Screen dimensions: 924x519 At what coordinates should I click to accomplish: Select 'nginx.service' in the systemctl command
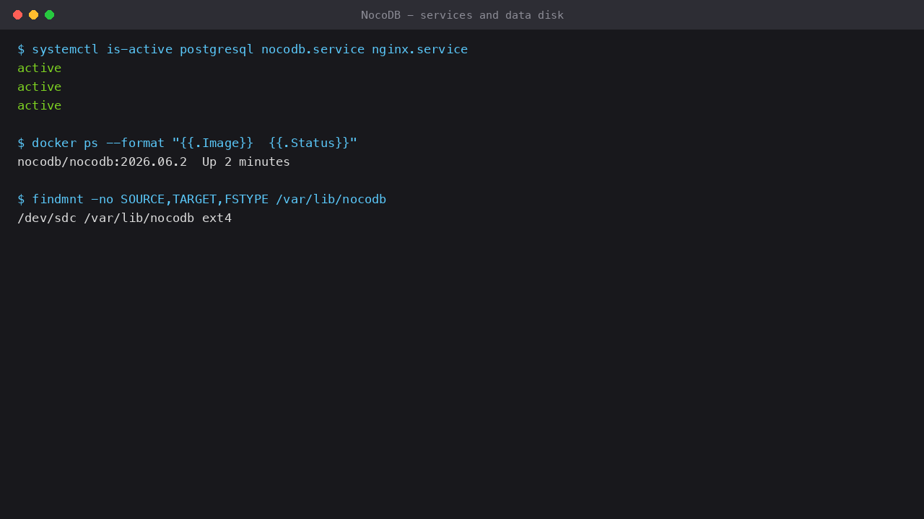click(420, 49)
